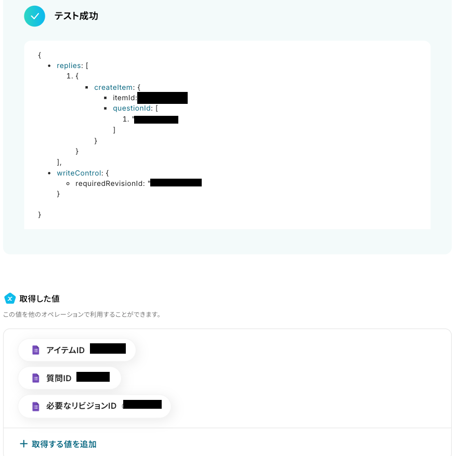Click the Google Forms icon beside アイテムID
The image size is (471, 456).
click(x=35, y=350)
